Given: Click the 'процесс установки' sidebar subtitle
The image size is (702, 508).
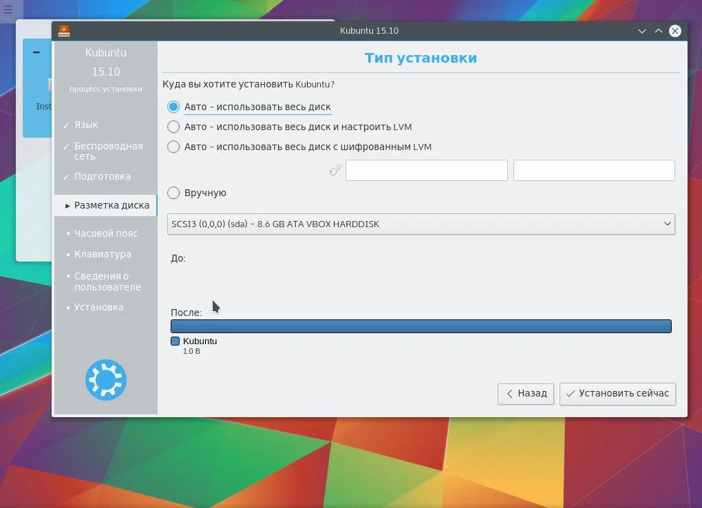Looking at the screenshot, I should point(106,89).
